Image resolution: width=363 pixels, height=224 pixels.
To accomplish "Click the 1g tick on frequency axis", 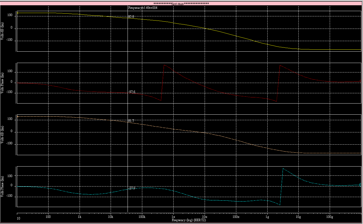I will (x=267, y=217).
